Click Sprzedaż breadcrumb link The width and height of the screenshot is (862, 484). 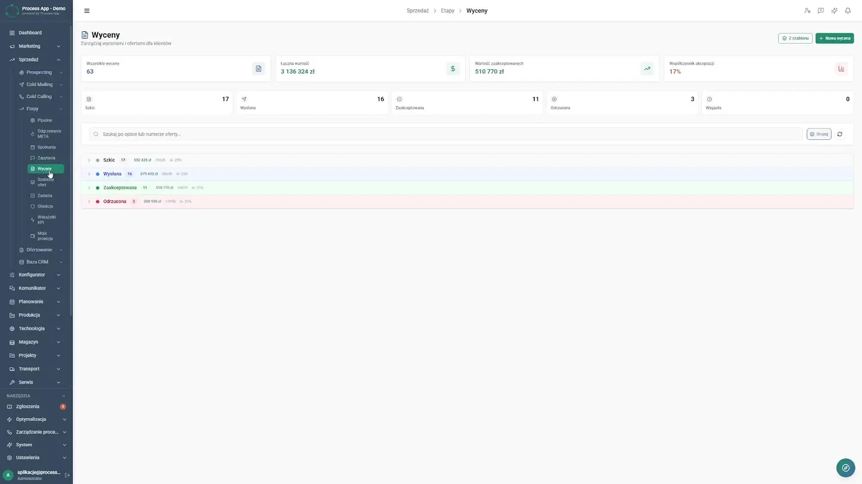[418, 11]
